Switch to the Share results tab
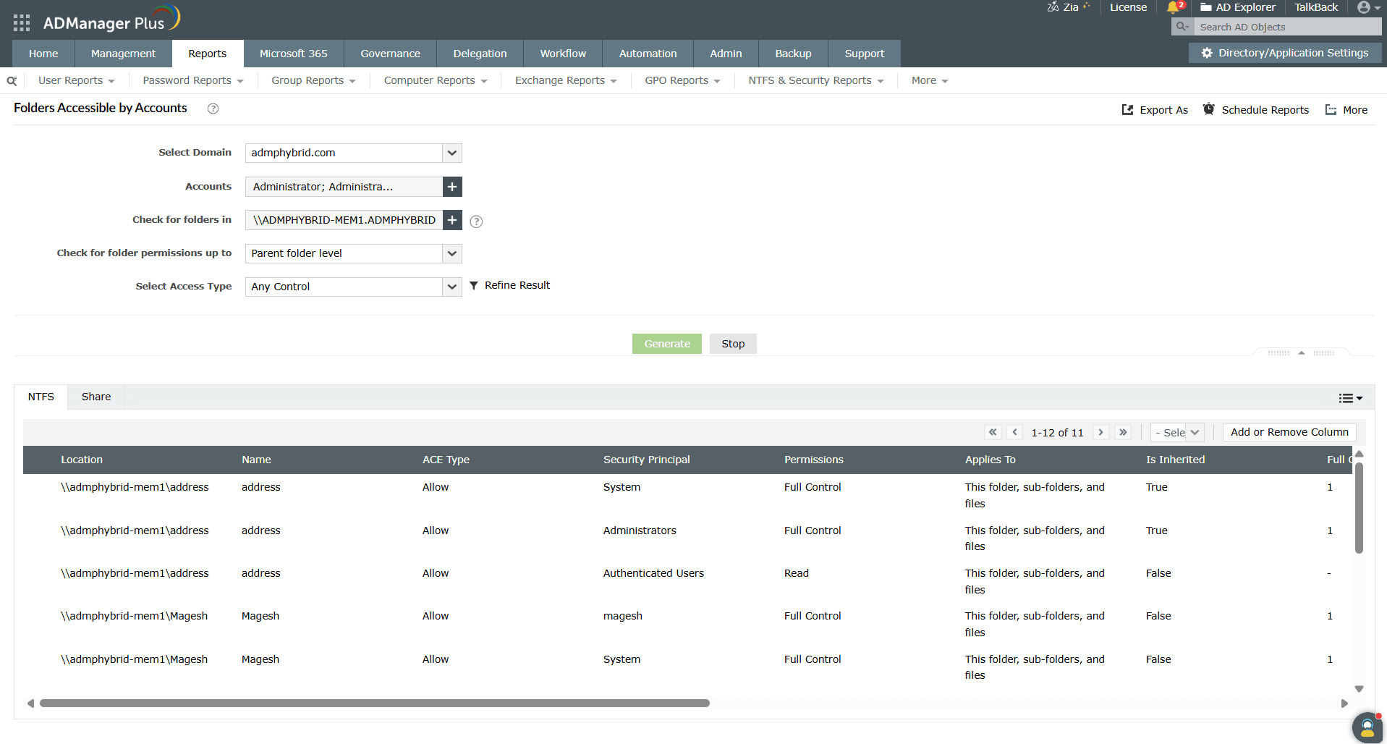Screen dimensions: 1387x744 96,397
